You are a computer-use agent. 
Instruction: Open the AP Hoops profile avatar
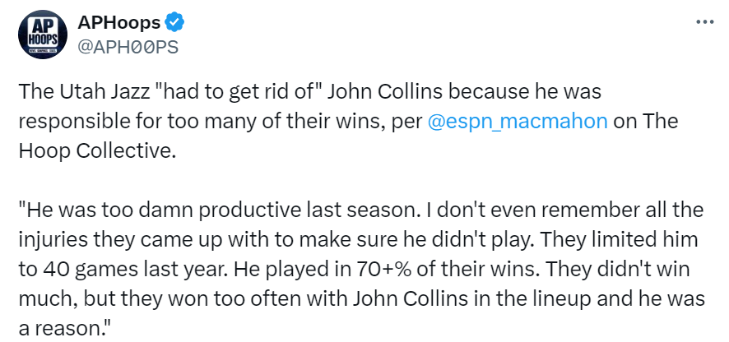click(43, 35)
